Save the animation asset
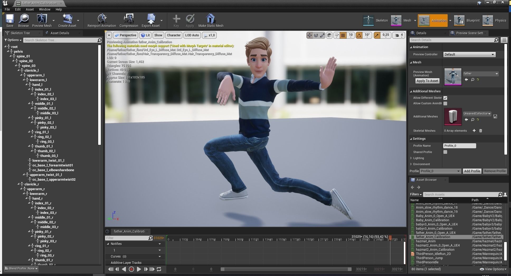511x276 pixels. click(10, 21)
